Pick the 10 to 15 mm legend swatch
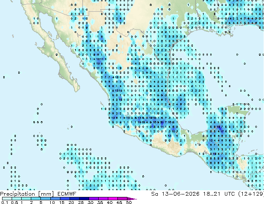Image resolution: width=264 pixels, height=204 pixels. pyautogui.click(x=55, y=199)
